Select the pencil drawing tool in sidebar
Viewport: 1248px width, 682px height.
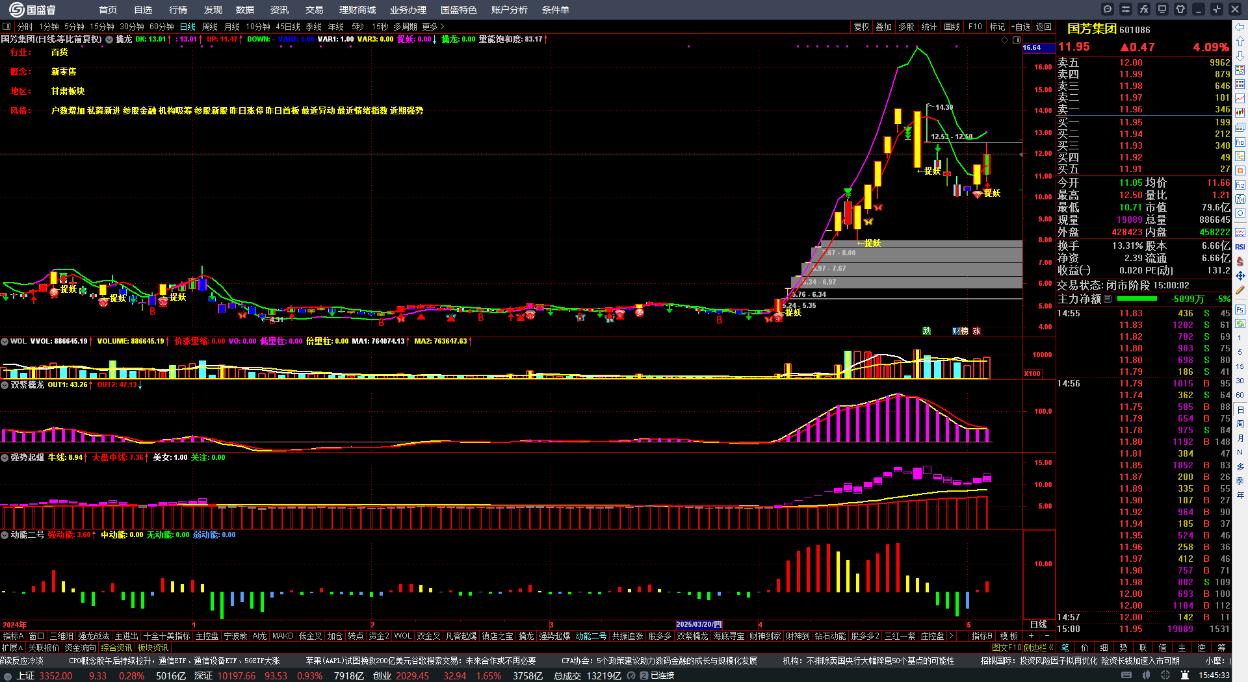(1240, 290)
